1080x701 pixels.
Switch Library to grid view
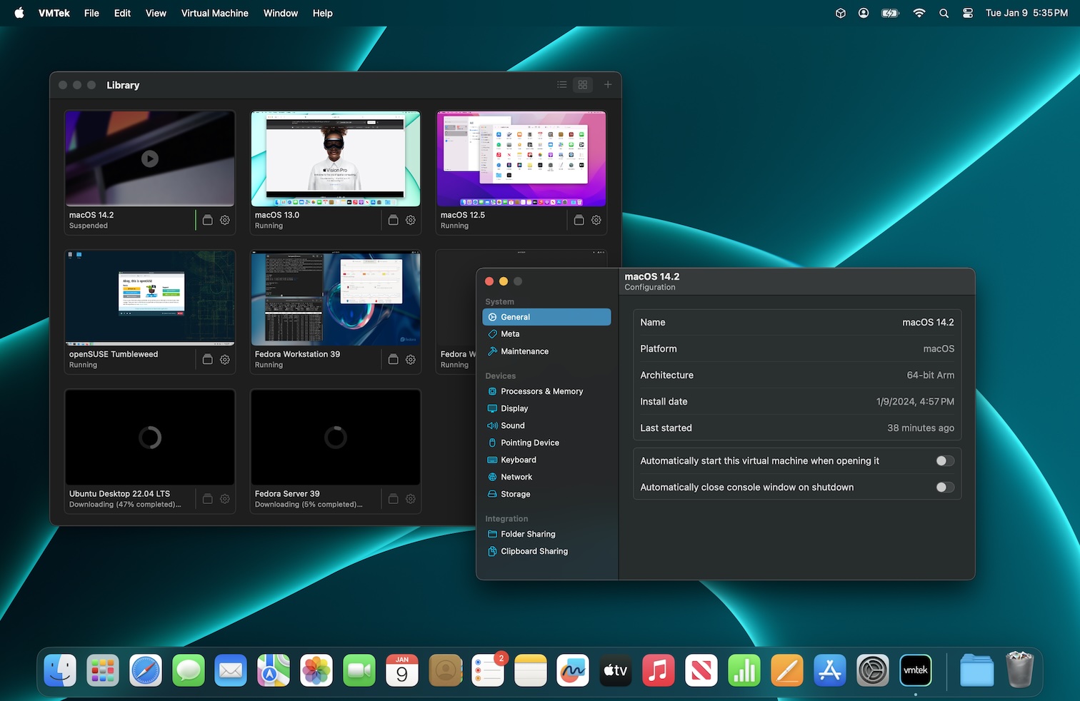point(583,85)
